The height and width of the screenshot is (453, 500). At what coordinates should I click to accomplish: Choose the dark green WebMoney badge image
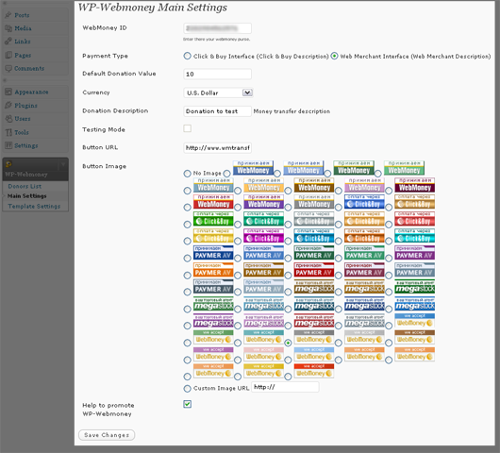tap(354, 168)
